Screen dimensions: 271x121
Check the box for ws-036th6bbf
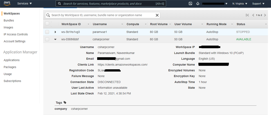click(x=47, y=39)
